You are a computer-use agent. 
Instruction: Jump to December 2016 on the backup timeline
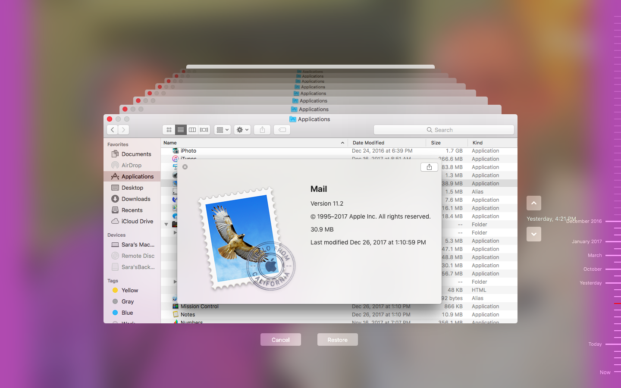tap(584, 221)
